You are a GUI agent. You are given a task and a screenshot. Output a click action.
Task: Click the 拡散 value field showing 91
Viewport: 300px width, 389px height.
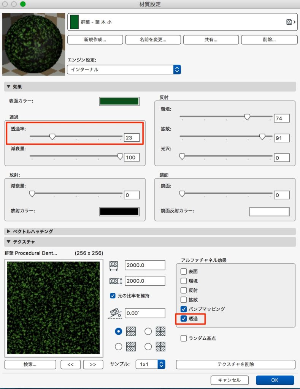pyautogui.click(x=282, y=138)
